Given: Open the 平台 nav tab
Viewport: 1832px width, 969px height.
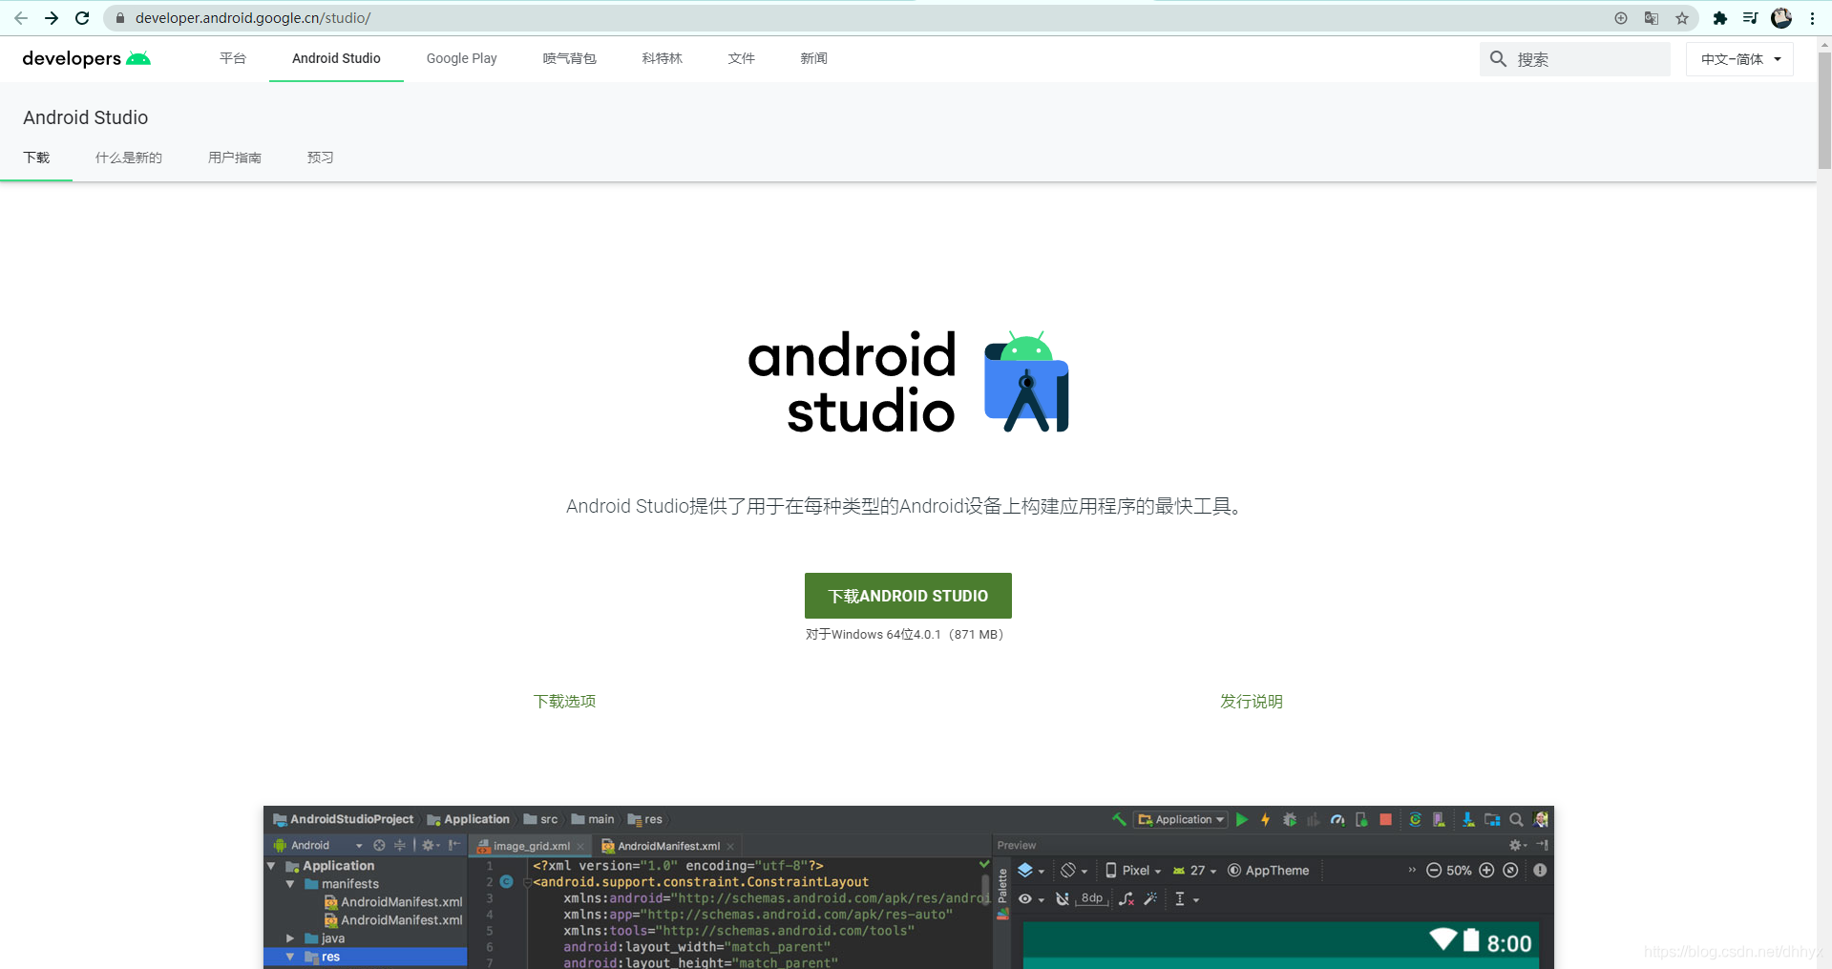Looking at the screenshot, I should coord(233,58).
